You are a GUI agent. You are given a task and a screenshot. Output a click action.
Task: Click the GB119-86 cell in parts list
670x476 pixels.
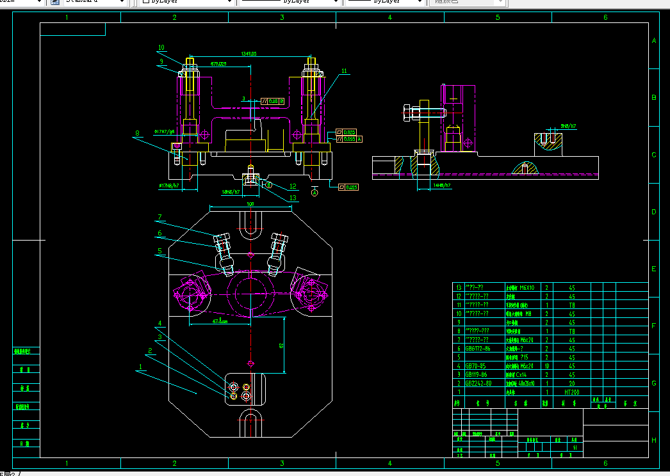tap(476, 375)
